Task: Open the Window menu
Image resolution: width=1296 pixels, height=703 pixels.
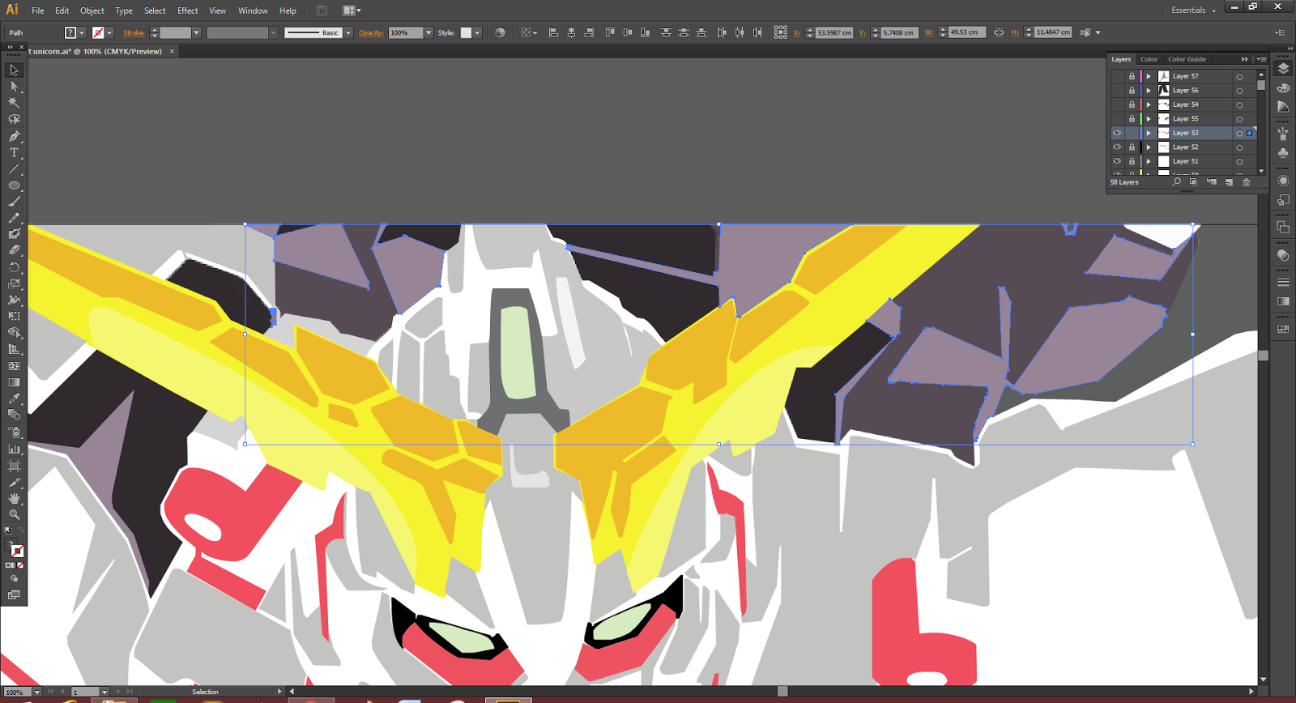Action: coord(253,11)
